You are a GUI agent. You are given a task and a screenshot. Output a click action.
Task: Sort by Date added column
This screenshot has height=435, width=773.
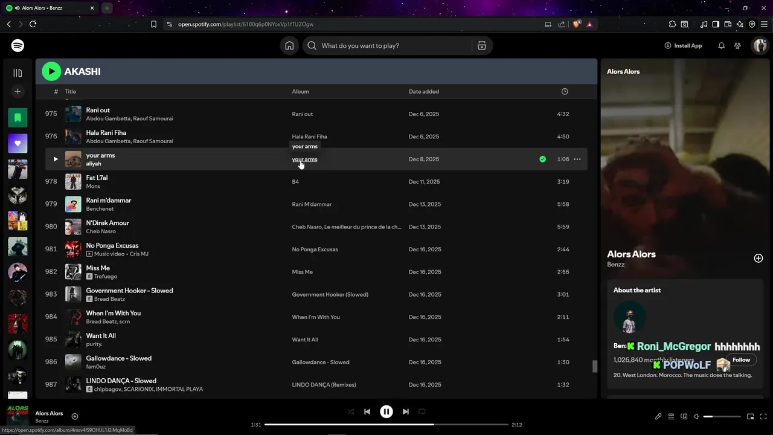[424, 92]
